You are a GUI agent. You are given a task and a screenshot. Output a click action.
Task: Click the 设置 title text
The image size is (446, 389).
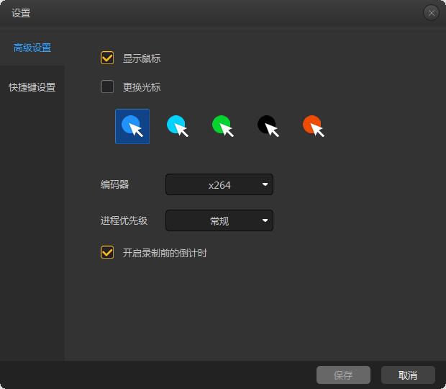(x=21, y=13)
